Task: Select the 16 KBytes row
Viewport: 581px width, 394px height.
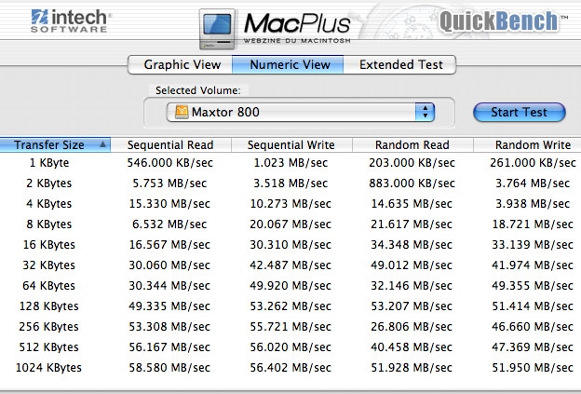Action: click(290, 245)
